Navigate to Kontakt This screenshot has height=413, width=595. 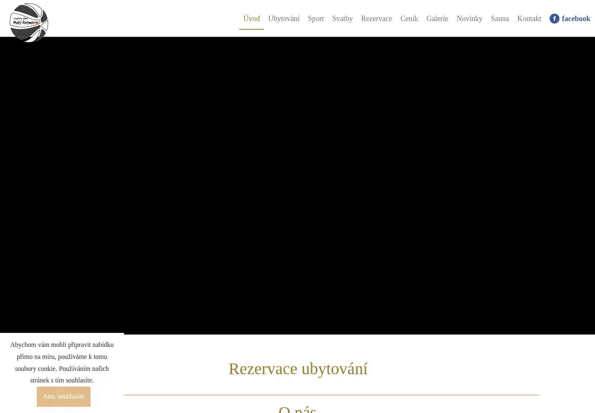(x=529, y=19)
